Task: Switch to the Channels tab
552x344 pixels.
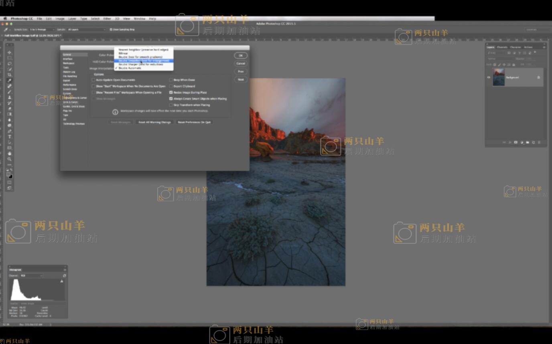Action: (x=502, y=47)
